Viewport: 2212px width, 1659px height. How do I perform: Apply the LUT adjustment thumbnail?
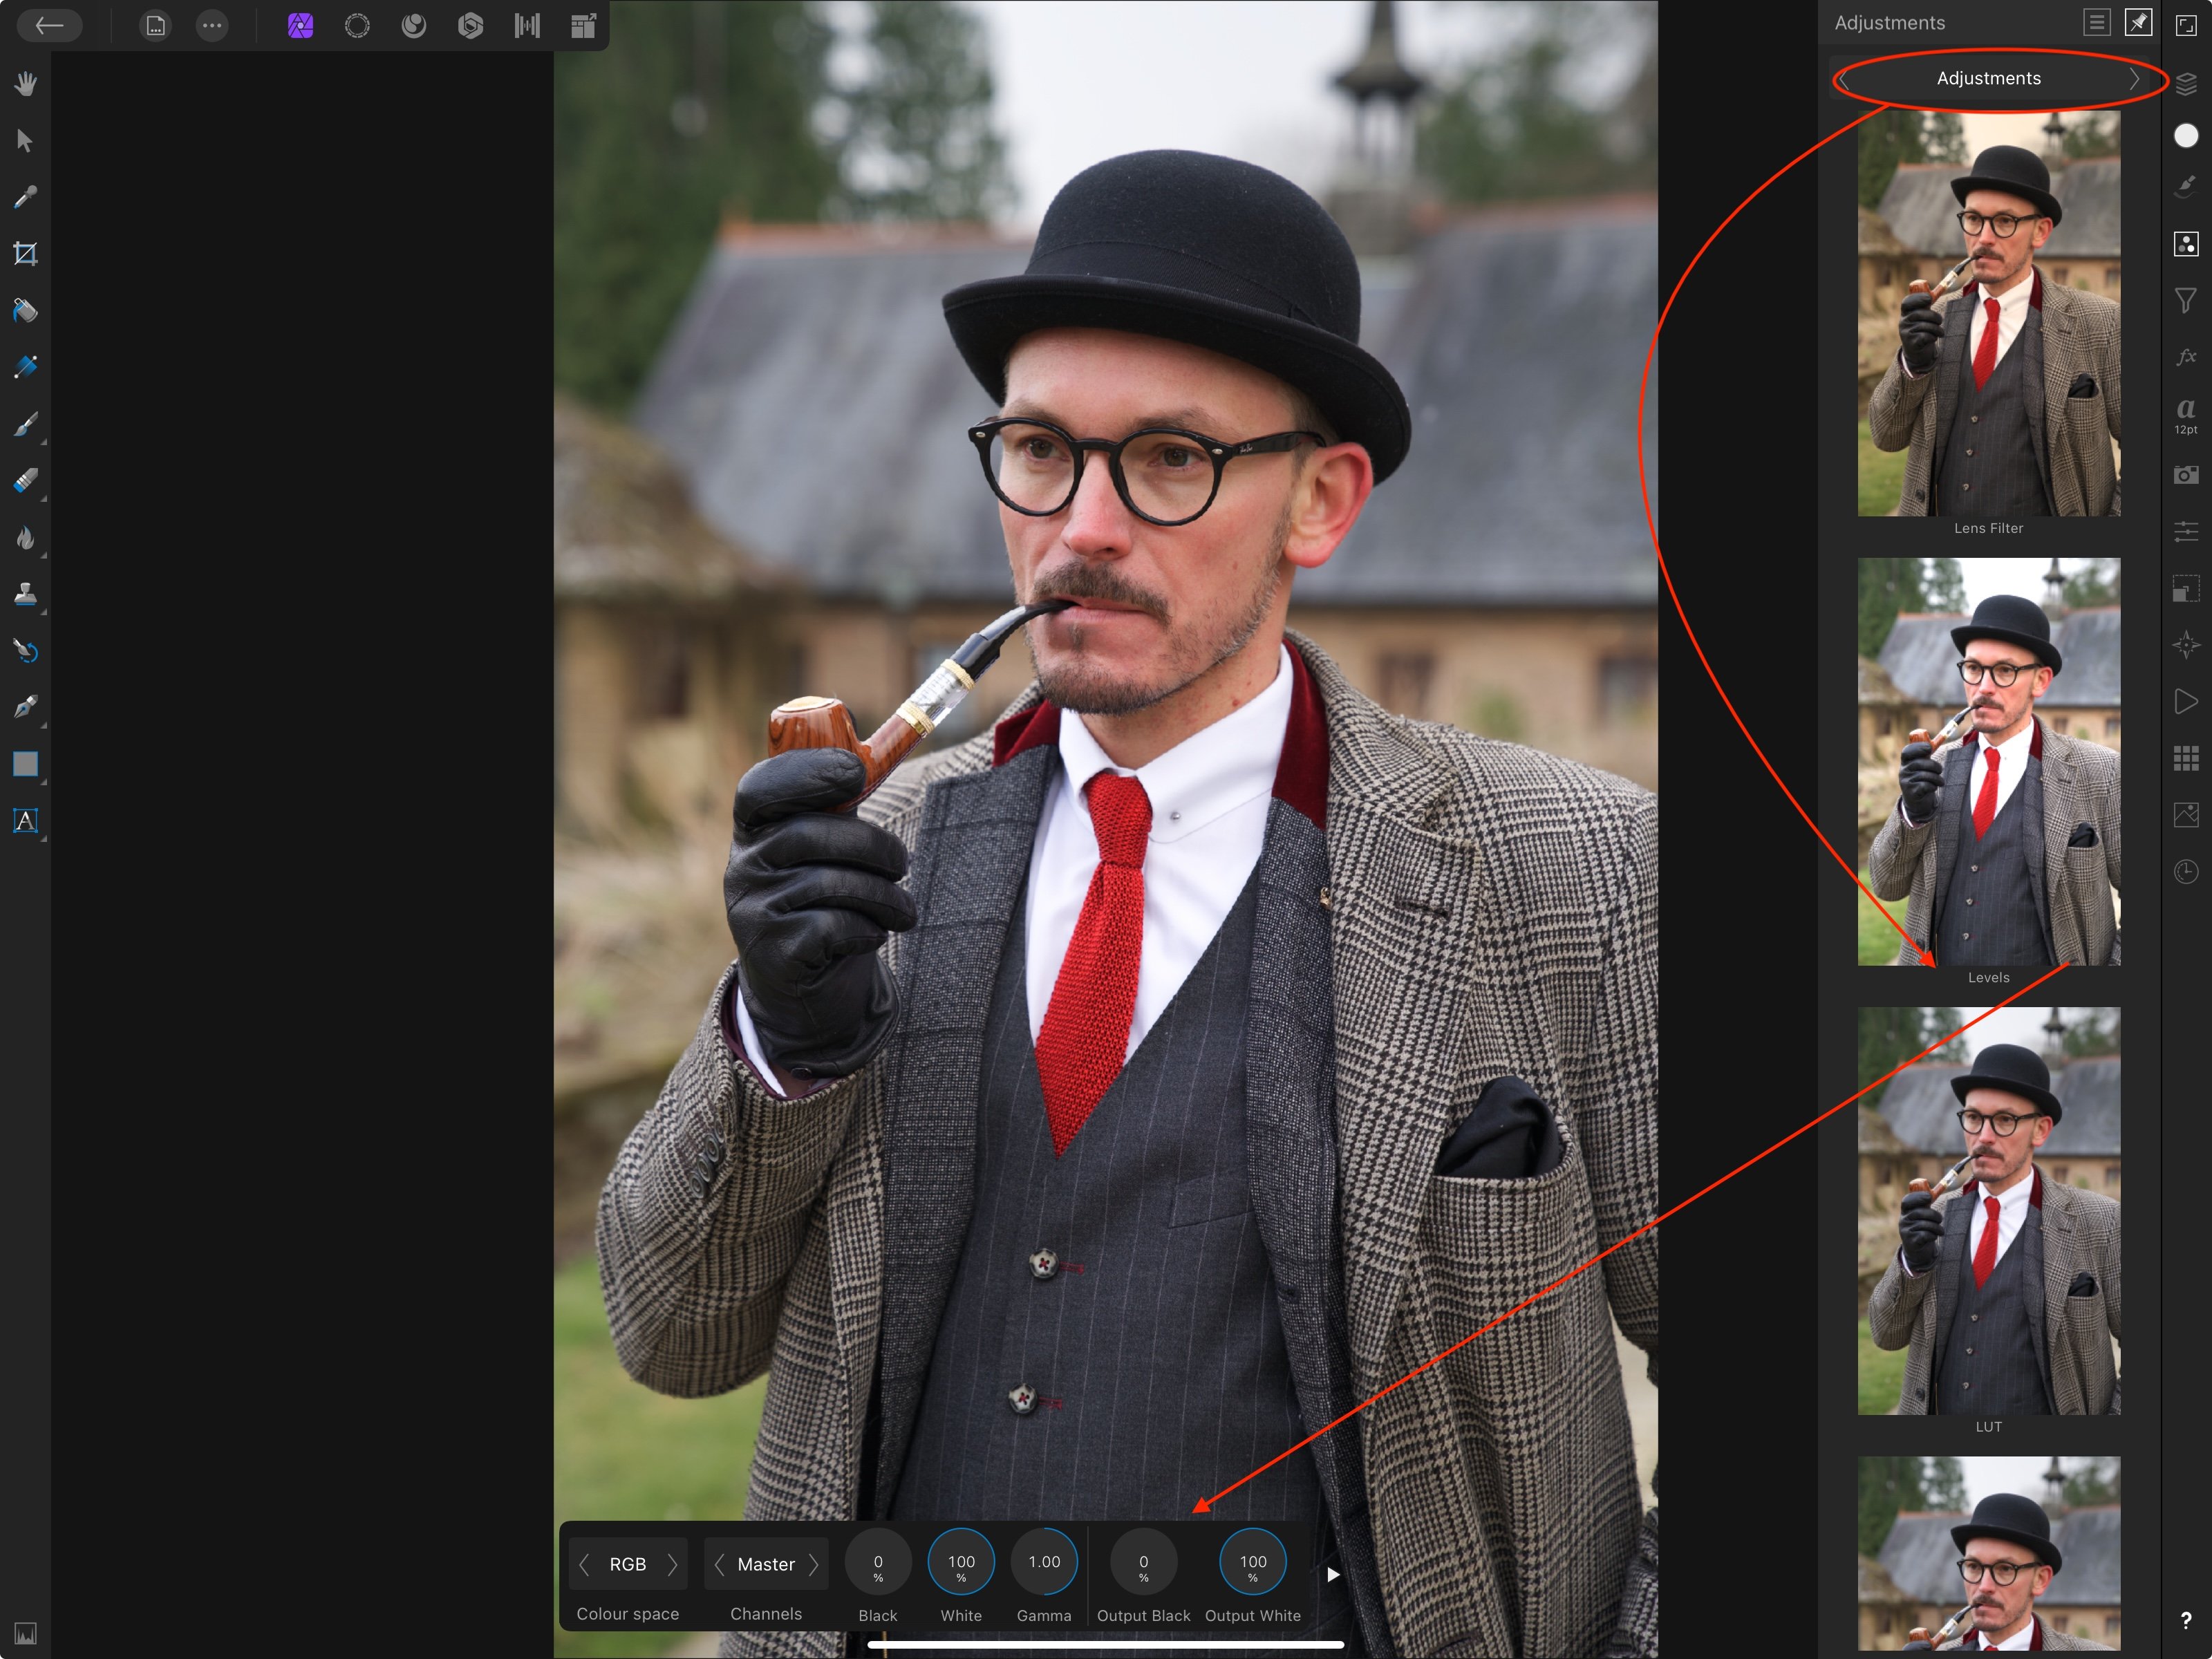(x=1988, y=1211)
